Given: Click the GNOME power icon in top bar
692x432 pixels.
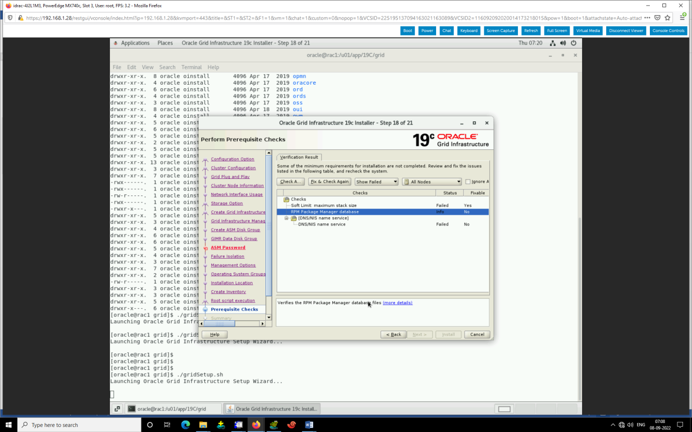Looking at the screenshot, I should point(573,43).
